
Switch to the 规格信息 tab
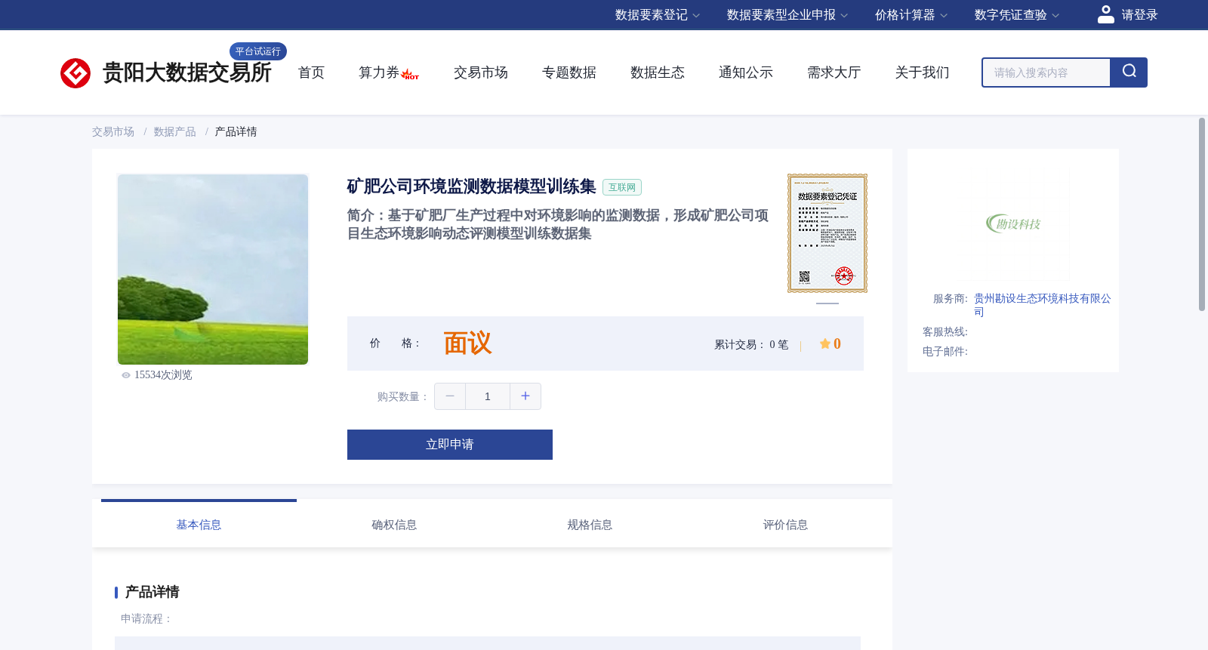pos(590,525)
